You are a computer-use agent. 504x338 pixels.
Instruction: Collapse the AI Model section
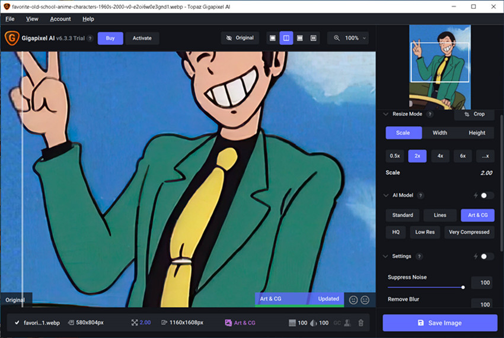pyautogui.click(x=386, y=195)
